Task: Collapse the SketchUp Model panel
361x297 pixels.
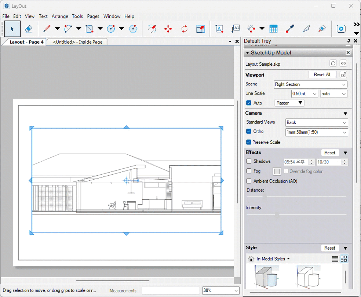Action: pos(247,53)
